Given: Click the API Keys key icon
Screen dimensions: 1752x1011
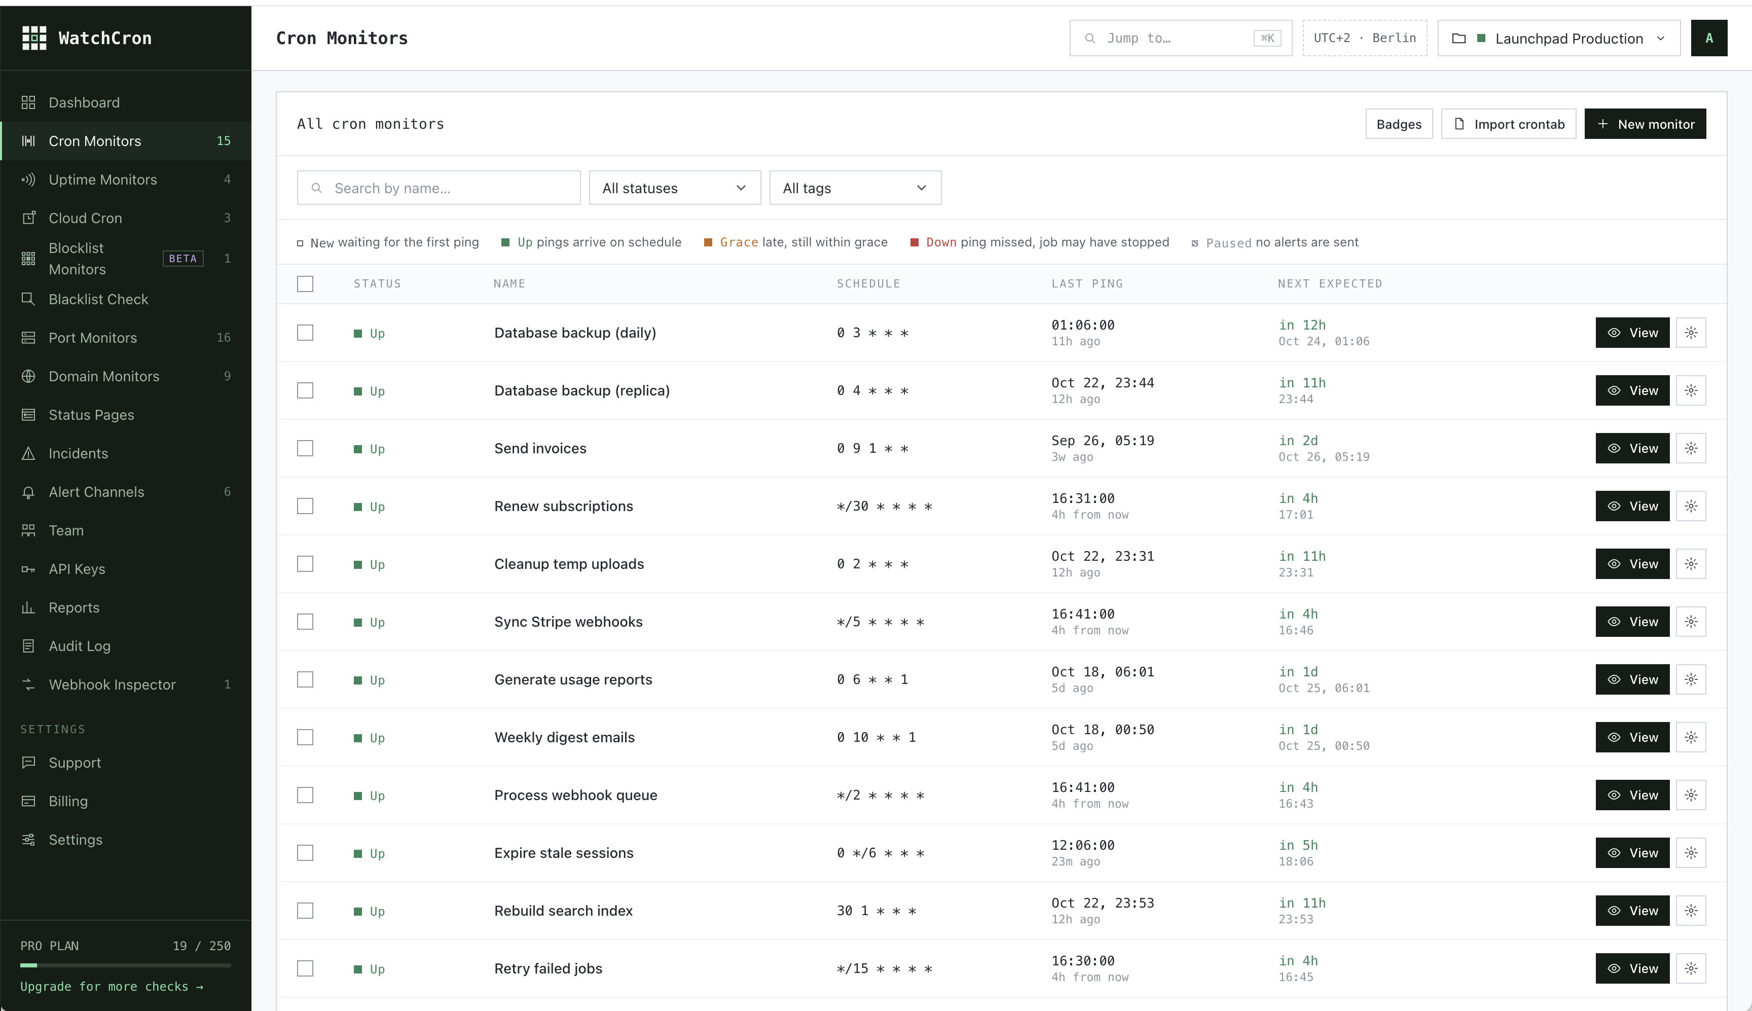Looking at the screenshot, I should coord(28,569).
